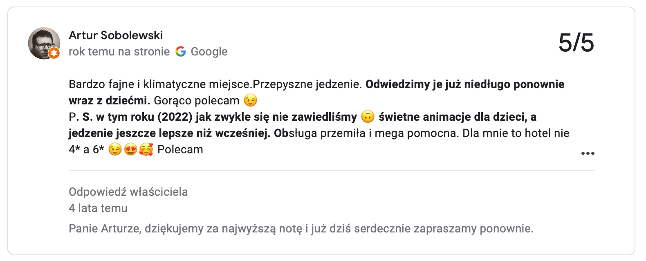Click the "4 lata temu" reply date

point(98,208)
